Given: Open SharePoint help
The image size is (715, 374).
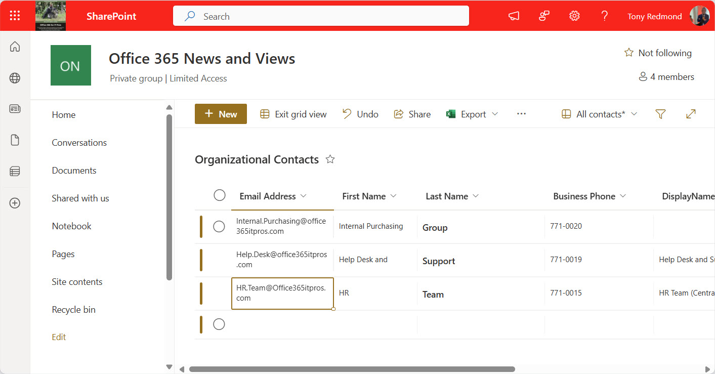Looking at the screenshot, I should pyautogui.click(x=605, y=16).
